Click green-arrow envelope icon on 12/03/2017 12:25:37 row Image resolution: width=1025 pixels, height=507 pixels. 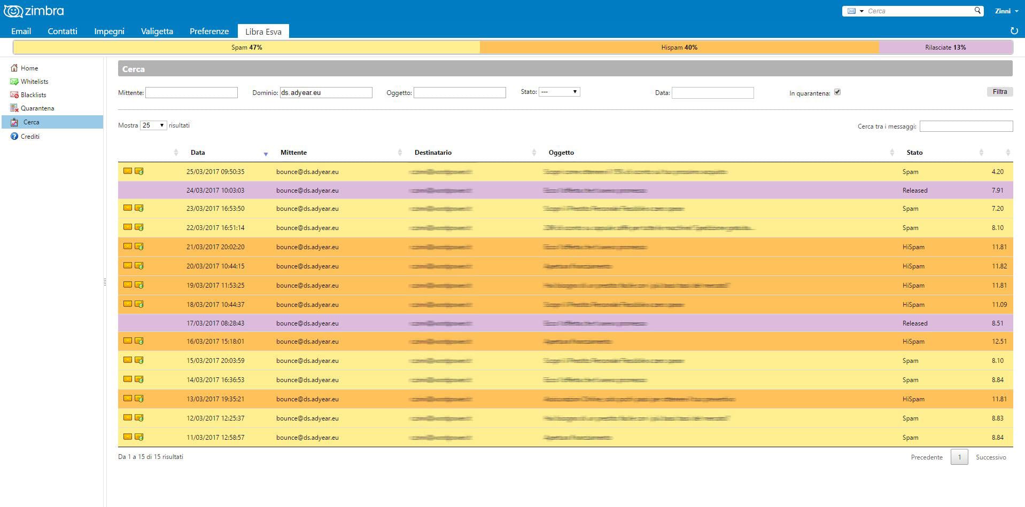(x=139, y=418)
